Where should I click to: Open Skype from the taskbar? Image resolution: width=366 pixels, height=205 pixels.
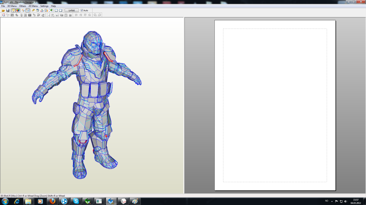[76, 201]
